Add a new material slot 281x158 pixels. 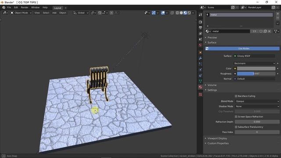point(277,14)
